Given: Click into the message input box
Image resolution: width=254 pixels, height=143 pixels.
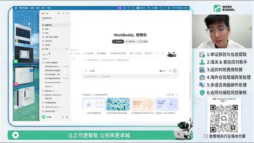Looking at the screenshot, I should pos(131,64).
